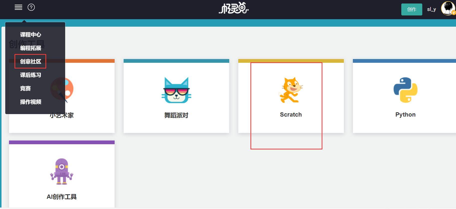The height and width of the screenshot is (209, 456).
Task: Open the purple robot AI tool icon
Action: pyautogui.click(x=62, y=171)
